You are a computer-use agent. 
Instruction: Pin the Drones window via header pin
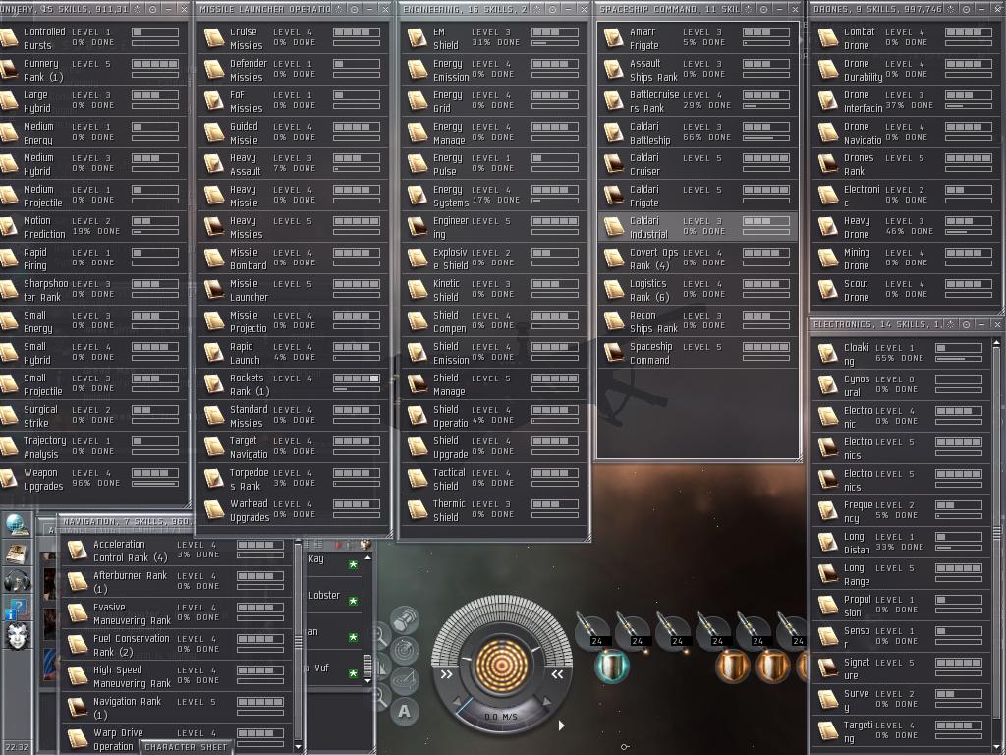[x=967, y=9]
